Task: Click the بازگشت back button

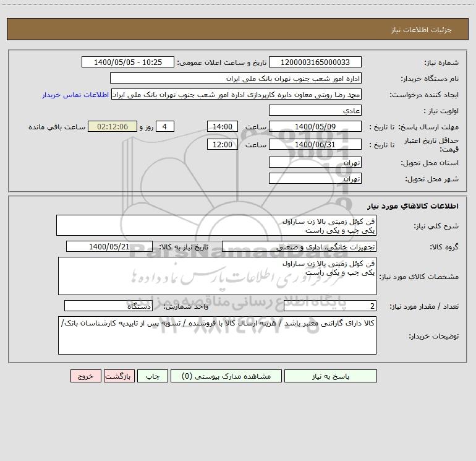Action: pyautogui.click(x=119, y=376)
